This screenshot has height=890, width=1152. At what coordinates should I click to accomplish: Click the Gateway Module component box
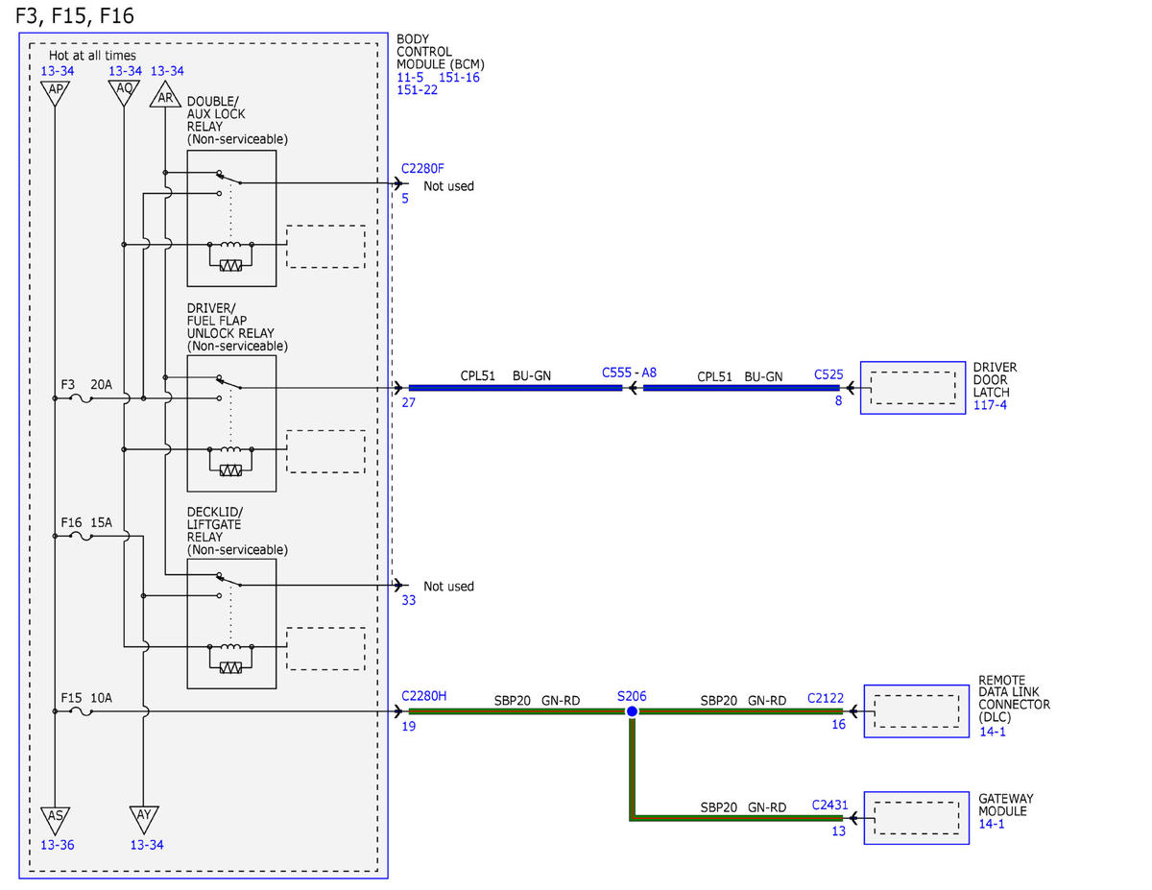tap(916, 818)
